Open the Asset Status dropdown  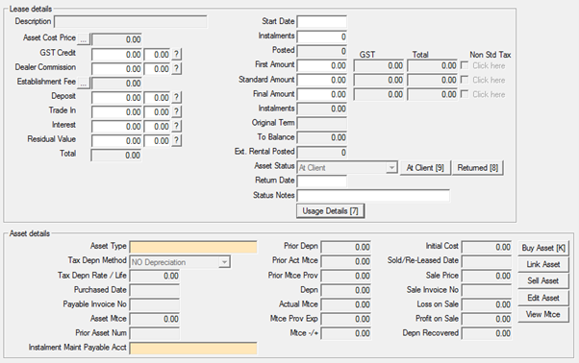coord(391,168)
